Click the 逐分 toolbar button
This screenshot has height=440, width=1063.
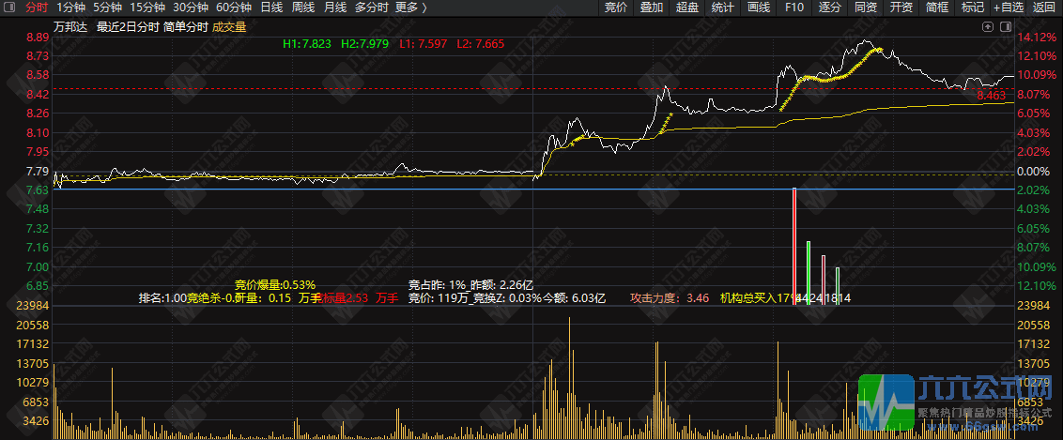pyautogui.click(x=830, y=8)
